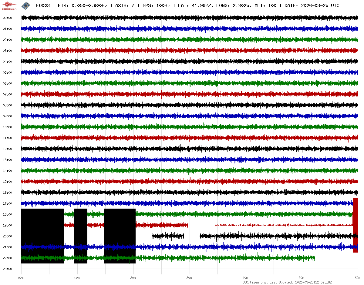364x285 pixels.
Task: Select the 00:00 hour label
Action: [7, 18]
